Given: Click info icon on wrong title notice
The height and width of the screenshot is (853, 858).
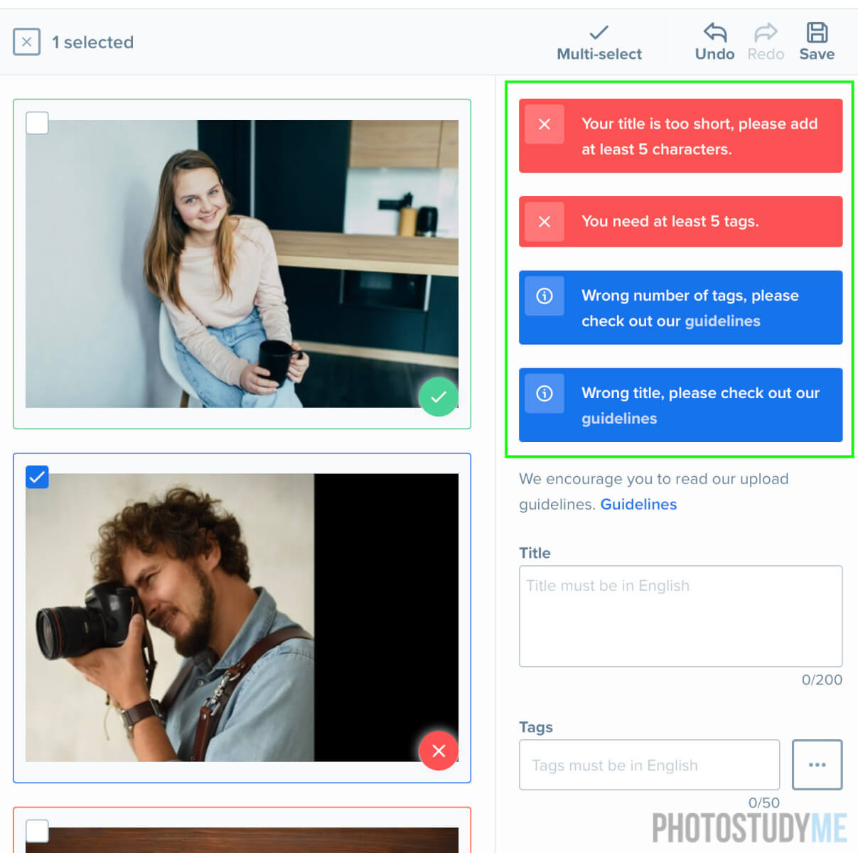Looking at the screenshot, I should [545, 393].
